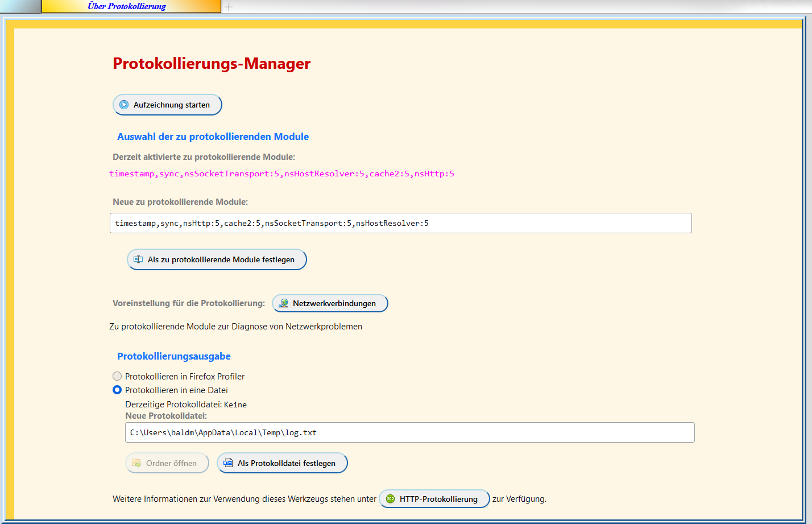Open a new tab with the plus icon
Image resolution: width=812 pixels, height=524 pixels.
(229, 7)
